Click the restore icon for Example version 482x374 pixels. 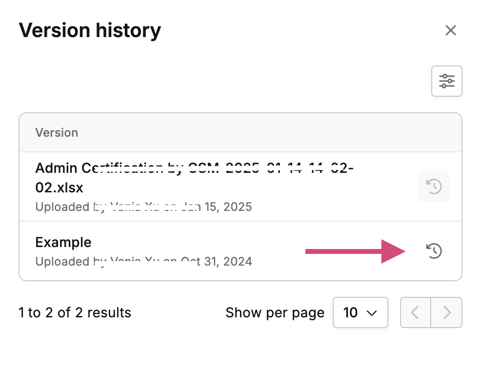434,251
